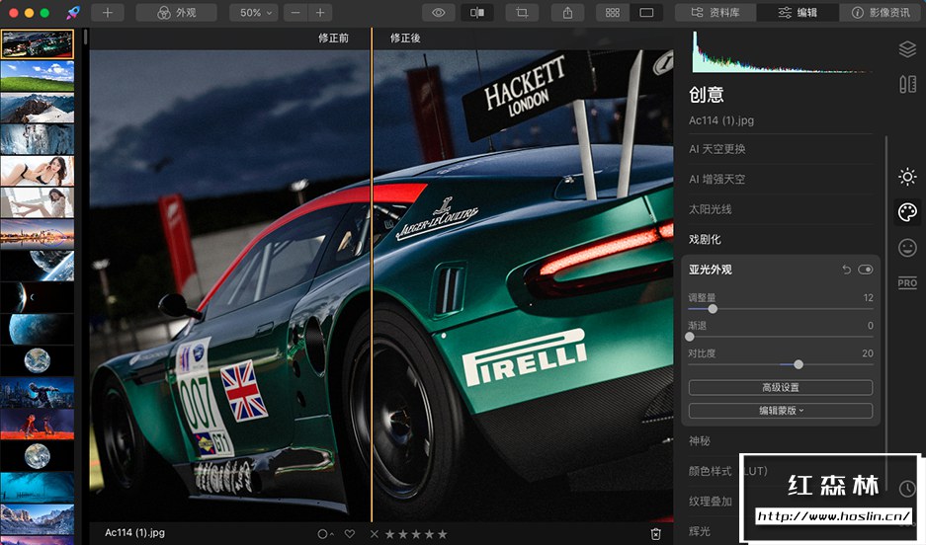This screenshot has width=926, height=545.
Task: Open the clock history icon
Action: pyautogui.click(x=907, y=489)
